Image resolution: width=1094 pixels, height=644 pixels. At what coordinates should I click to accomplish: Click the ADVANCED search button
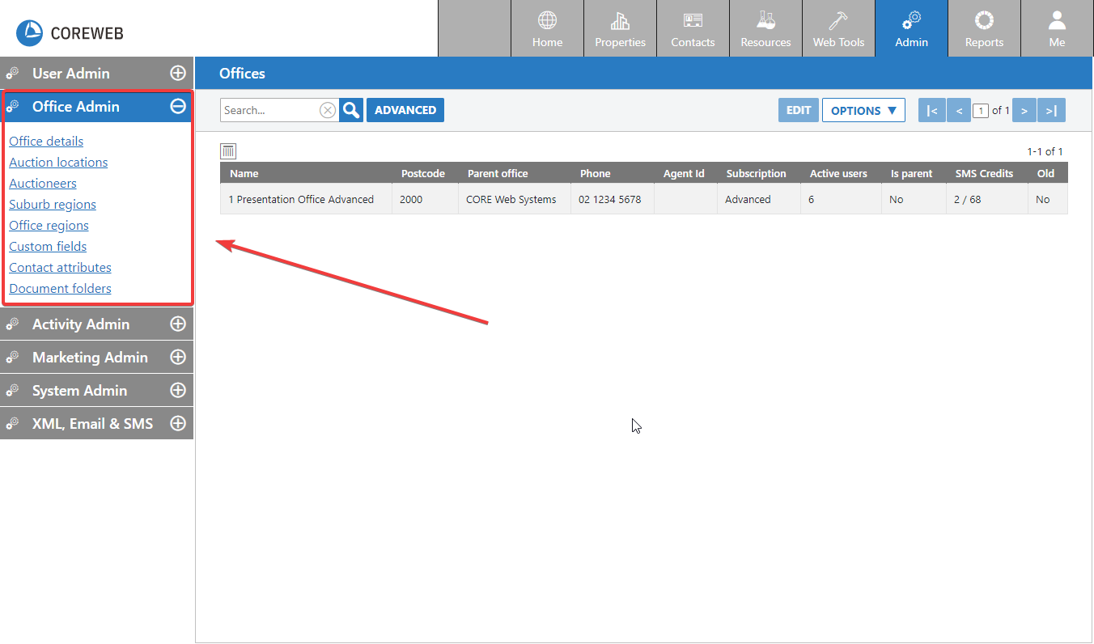pyautogui.click(x=405, y=110)
